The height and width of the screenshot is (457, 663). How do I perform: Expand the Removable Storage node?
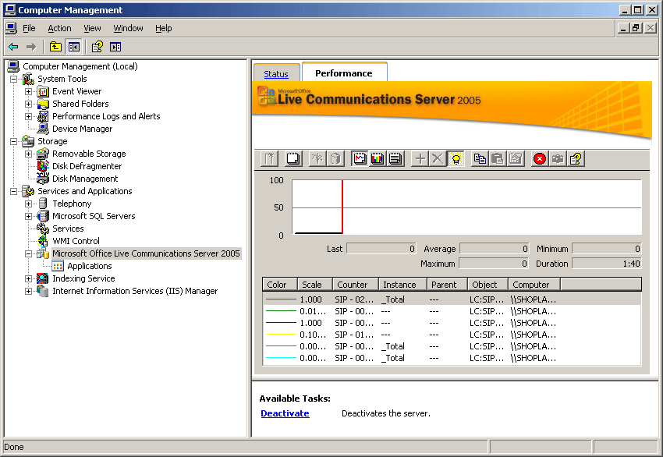click(x=28, y=154)
